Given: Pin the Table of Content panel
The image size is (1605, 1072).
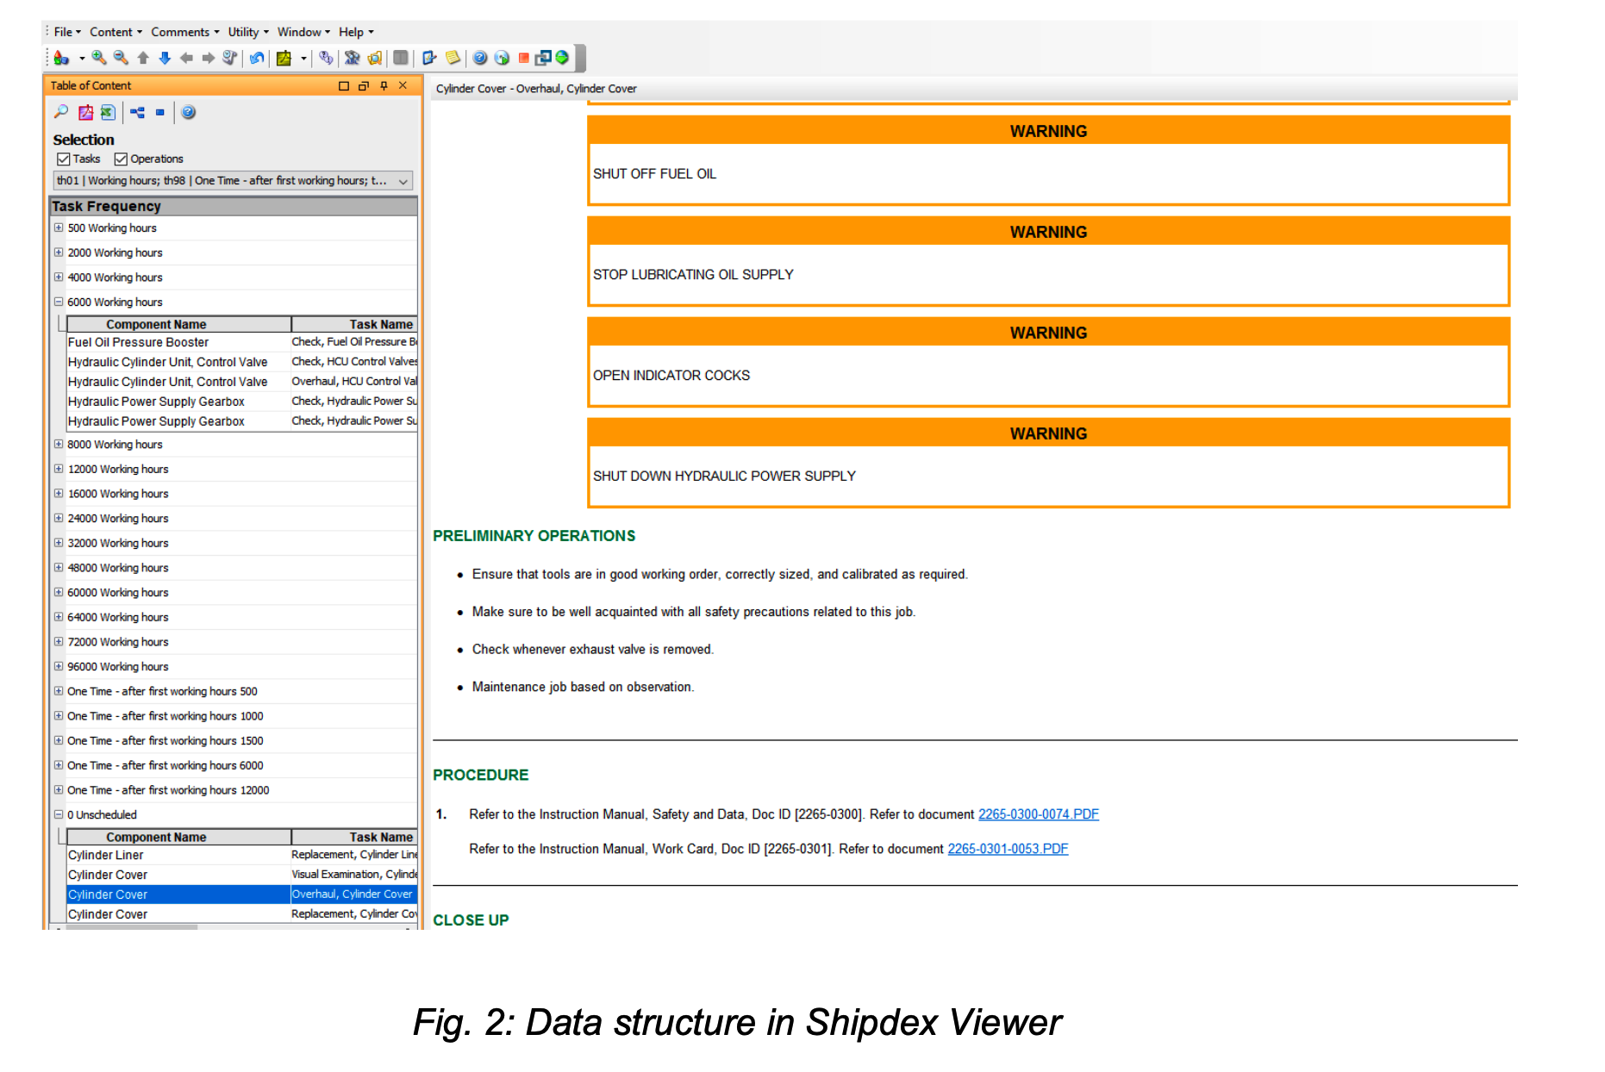Looking at the screenshot, I should tap(384, 85).
